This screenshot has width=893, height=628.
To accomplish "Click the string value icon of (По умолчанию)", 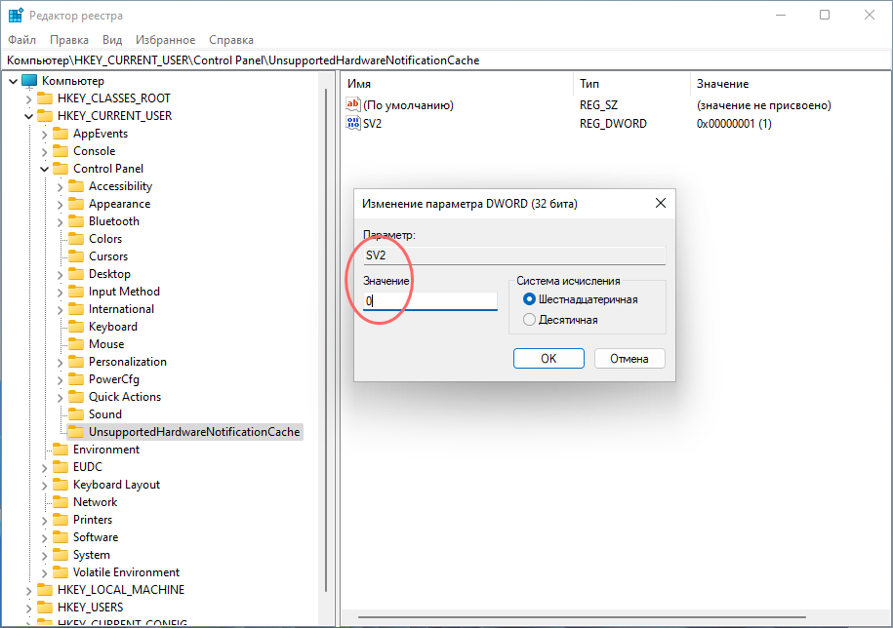I will click(353, 104).
